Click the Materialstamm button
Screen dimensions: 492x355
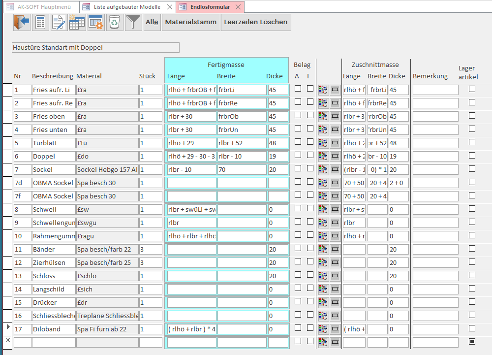[x=191, y=22]
